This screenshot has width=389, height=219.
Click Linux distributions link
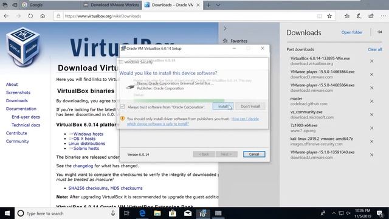(86, 144)
